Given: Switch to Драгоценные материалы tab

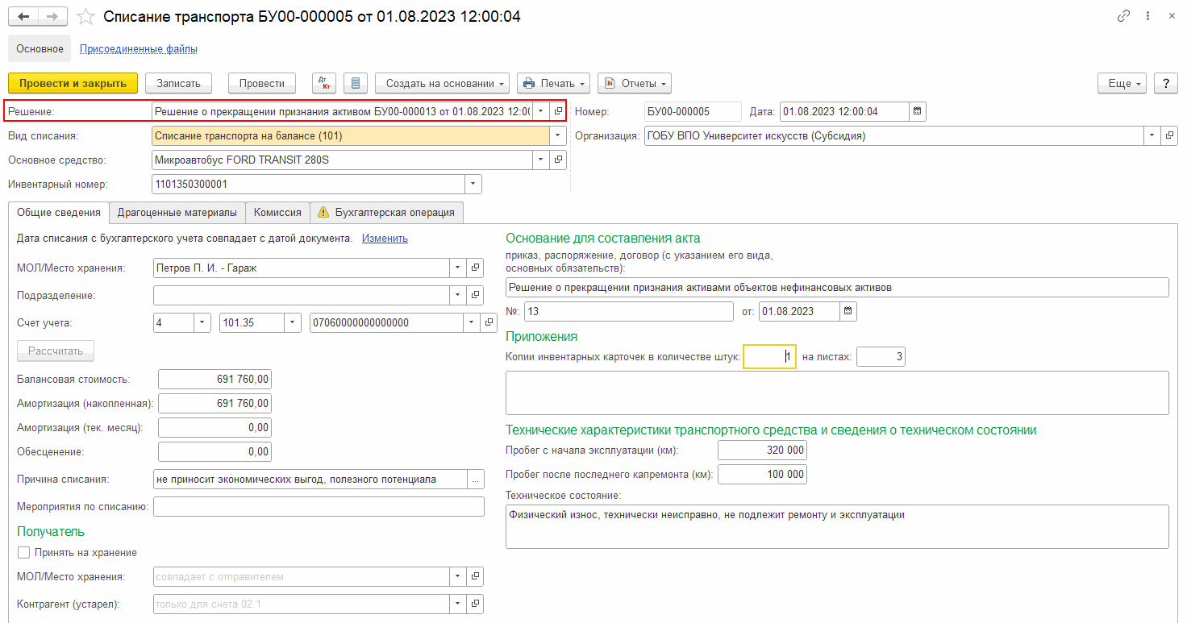Looking at the screenshot, I should 177,212.
